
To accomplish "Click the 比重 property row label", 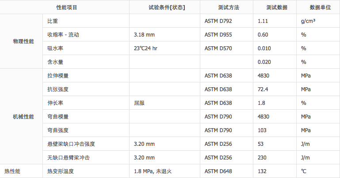I will 52,21.
